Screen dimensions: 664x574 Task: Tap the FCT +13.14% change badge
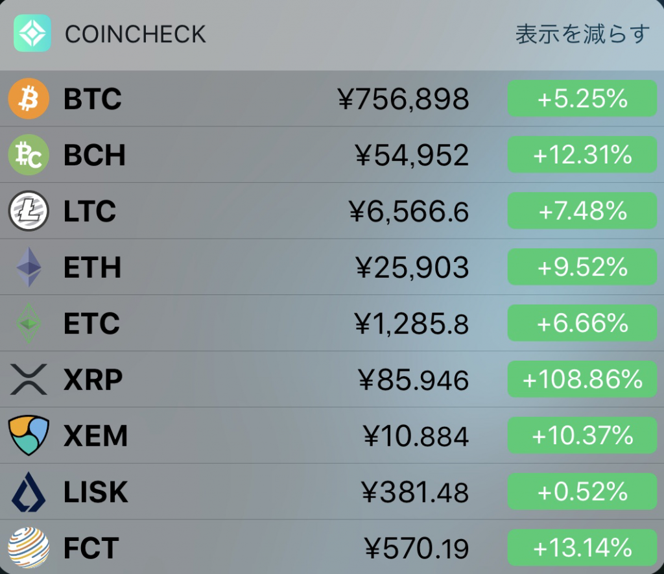tap(582, 547)
